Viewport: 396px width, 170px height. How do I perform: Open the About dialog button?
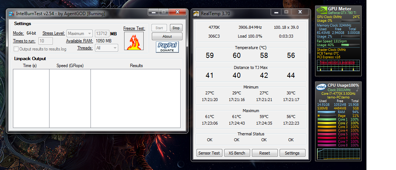[167, 36]
